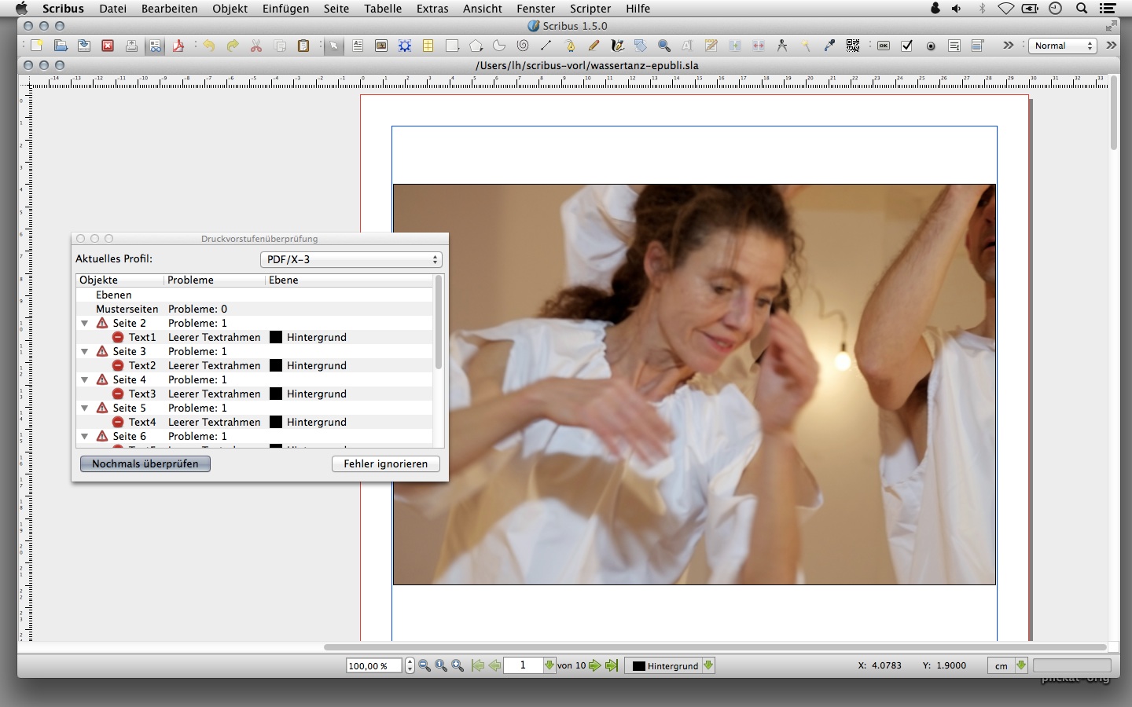The width and height of the screenshot is (1132, 707).
Task: Select the PDF checkbox field tool
Action: pos(907,46)
